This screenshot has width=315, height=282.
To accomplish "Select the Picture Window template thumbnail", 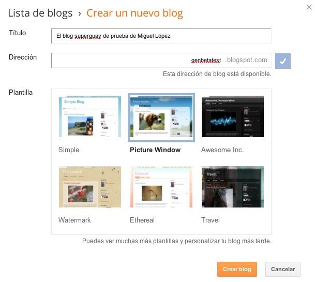I will click(161, 118).
